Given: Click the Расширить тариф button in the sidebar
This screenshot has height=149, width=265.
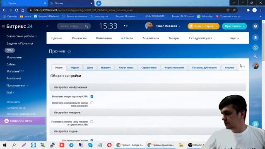Looking at the screenshot, I should tap(23, 121).
